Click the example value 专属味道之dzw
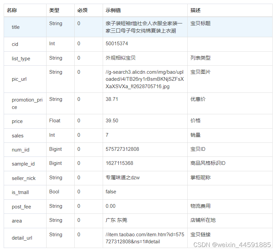276x251 pixels. click(x=122, y=178)
